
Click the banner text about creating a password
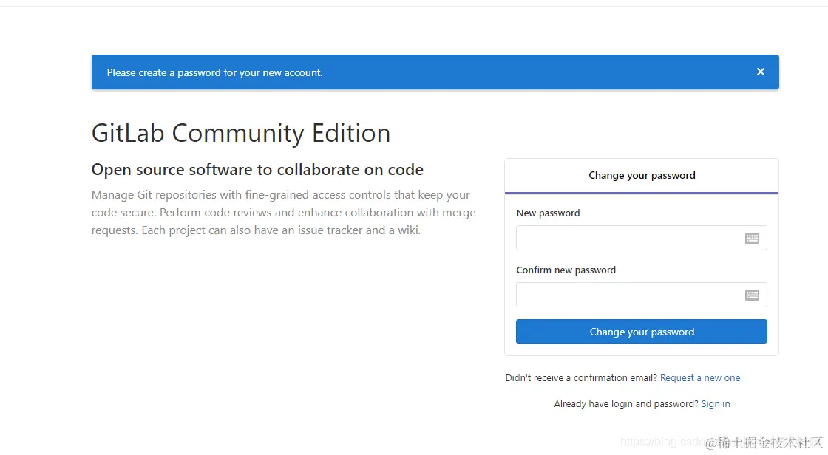[x=214, y=73]
